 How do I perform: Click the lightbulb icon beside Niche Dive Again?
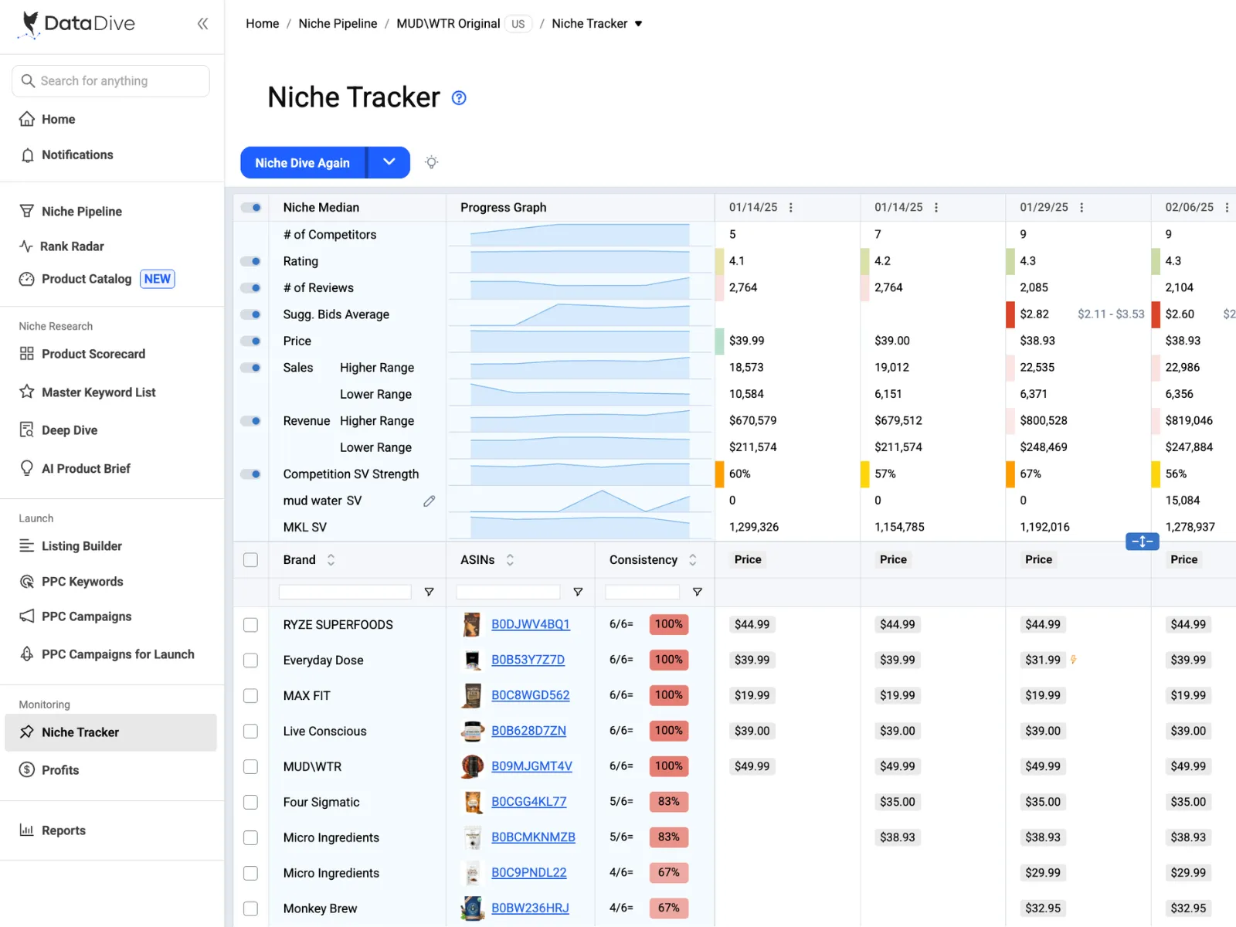point(431,162)
